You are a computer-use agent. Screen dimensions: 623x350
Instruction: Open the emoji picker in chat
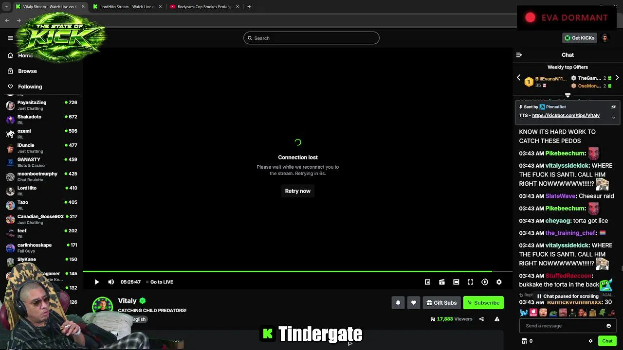pos(608,326)
